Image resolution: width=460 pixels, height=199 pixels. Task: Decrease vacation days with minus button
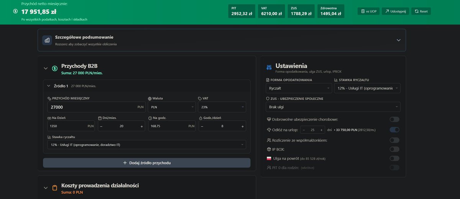[304, 130]
